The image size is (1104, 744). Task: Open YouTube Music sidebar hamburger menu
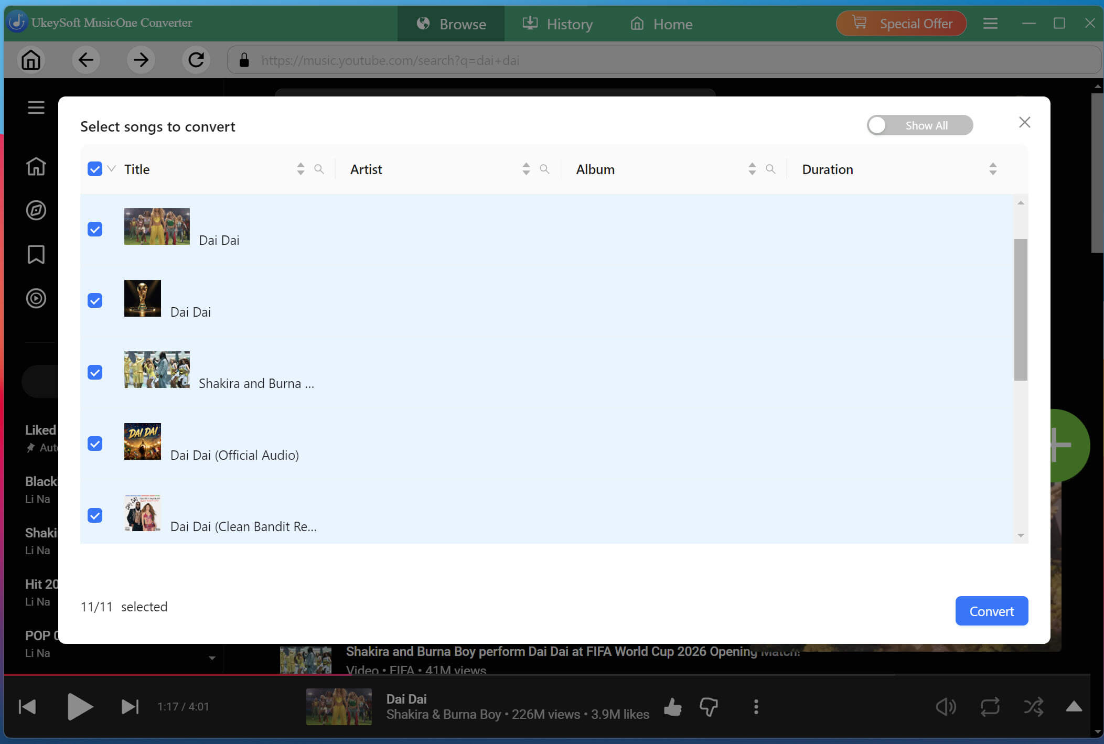click(36, 107)
